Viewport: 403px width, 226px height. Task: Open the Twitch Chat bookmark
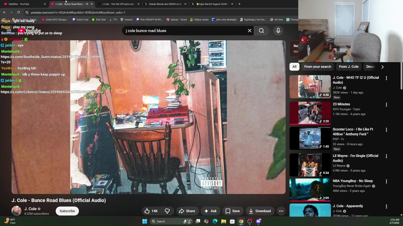click(x=80, y=19)
